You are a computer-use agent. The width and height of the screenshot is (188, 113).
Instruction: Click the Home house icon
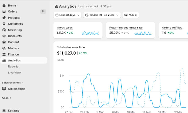pyautogui.click(x=4, y=6)
